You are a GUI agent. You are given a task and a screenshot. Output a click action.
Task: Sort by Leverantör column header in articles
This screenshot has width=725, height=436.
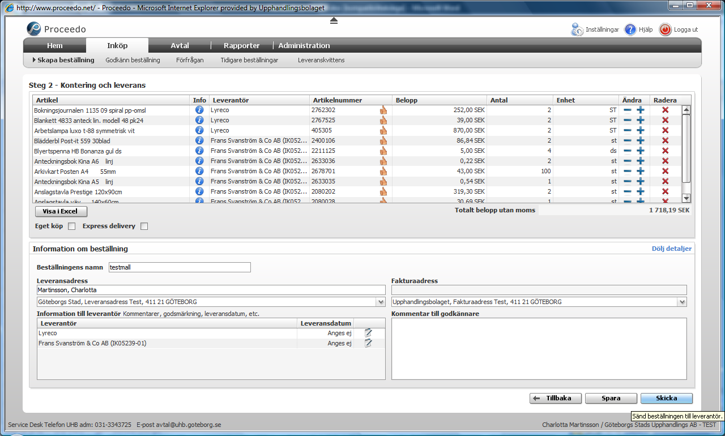(x=259, y=100)
